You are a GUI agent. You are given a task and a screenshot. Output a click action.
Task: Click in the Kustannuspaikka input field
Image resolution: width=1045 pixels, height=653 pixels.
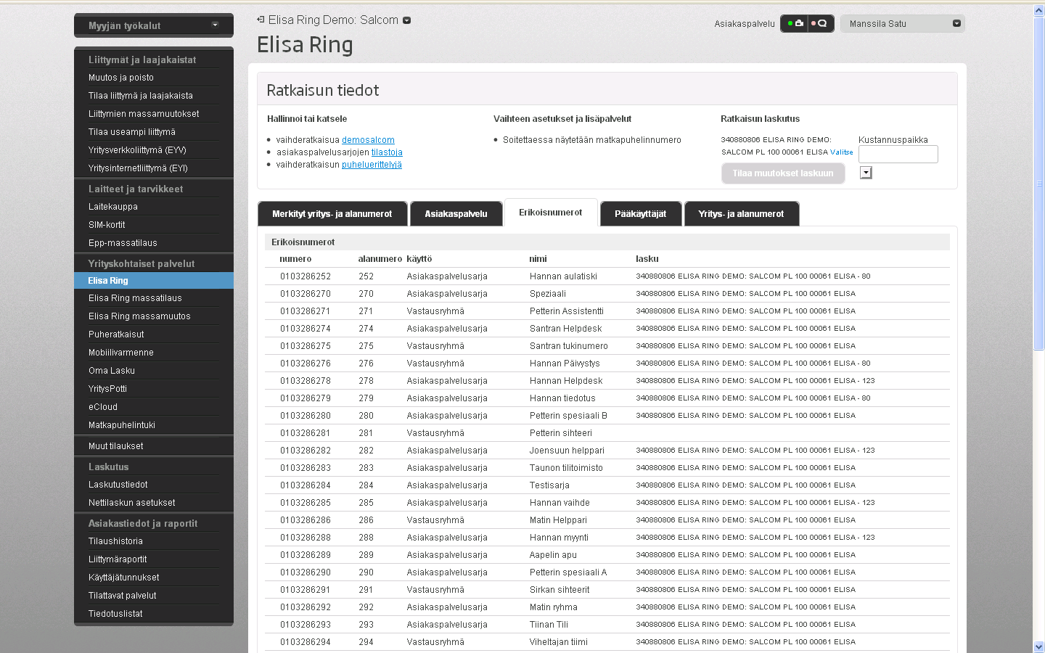tap(898, 154)
